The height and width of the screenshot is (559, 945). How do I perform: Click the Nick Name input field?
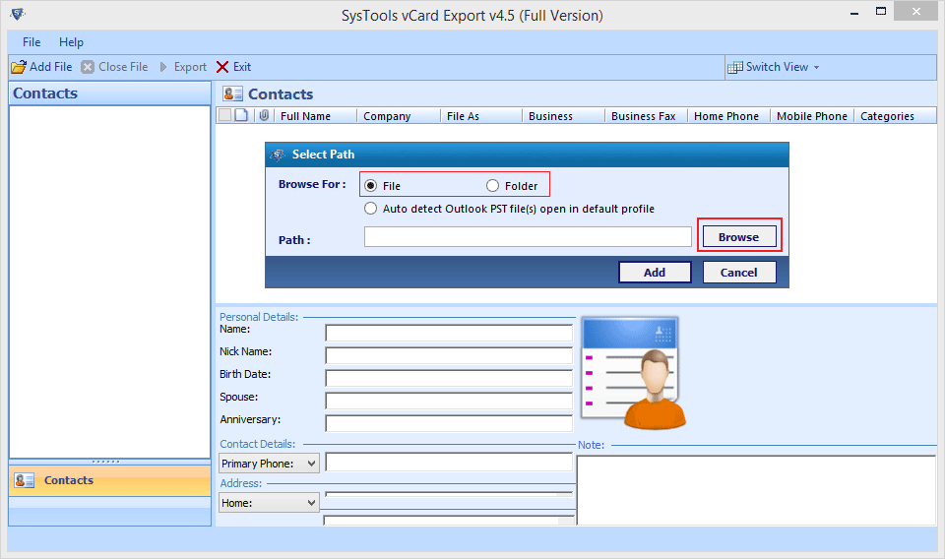pos(449,355)
